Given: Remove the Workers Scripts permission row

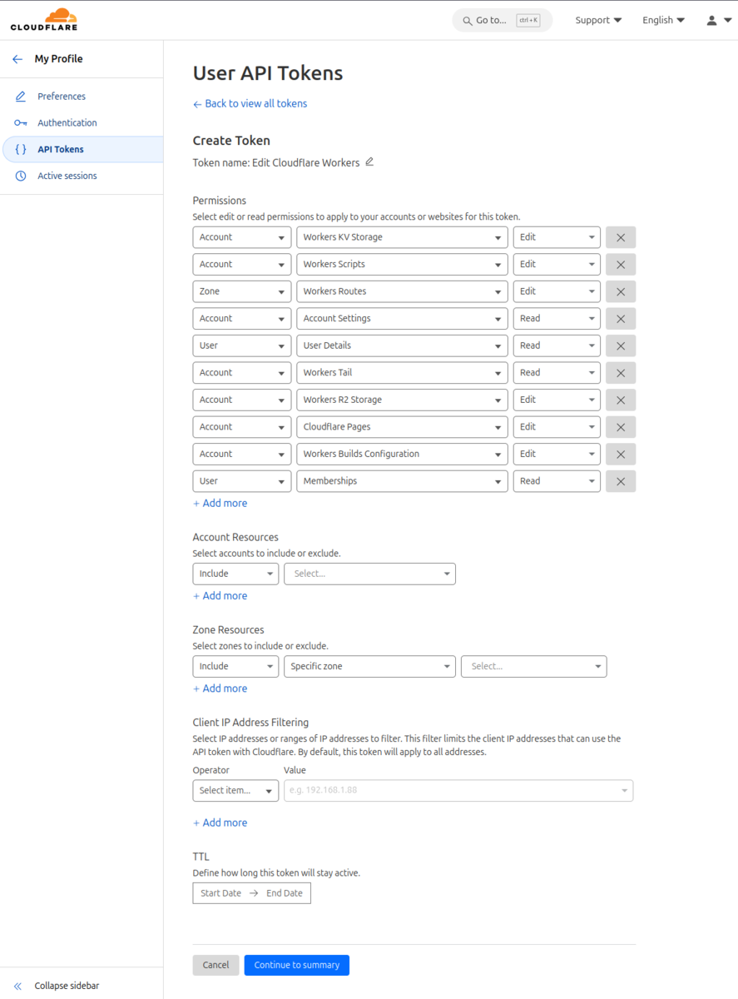Looking at the screenshot, I should click(621, 265).
